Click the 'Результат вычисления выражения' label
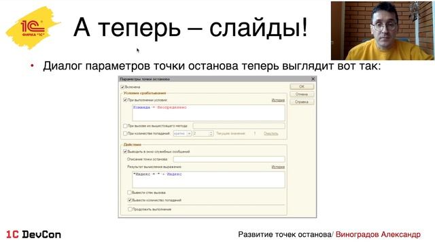Screen dimensions: 435x245 (154, 167)
